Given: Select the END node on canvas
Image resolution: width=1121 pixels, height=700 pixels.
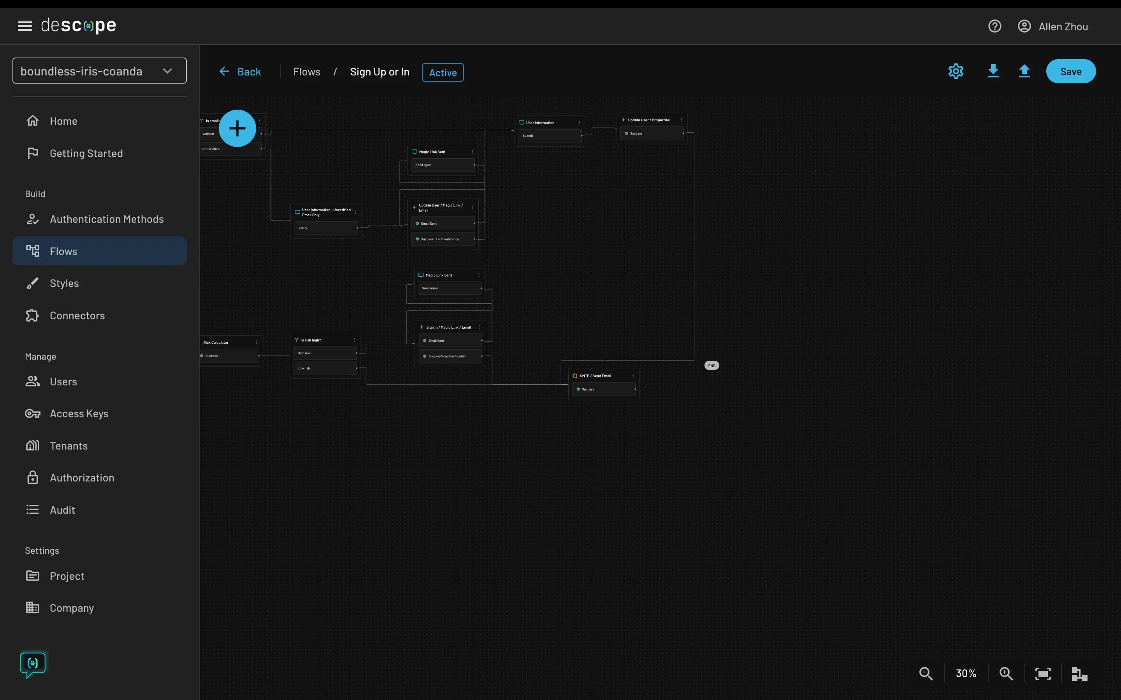Looking at the screenshot, I should click(712, 366).
